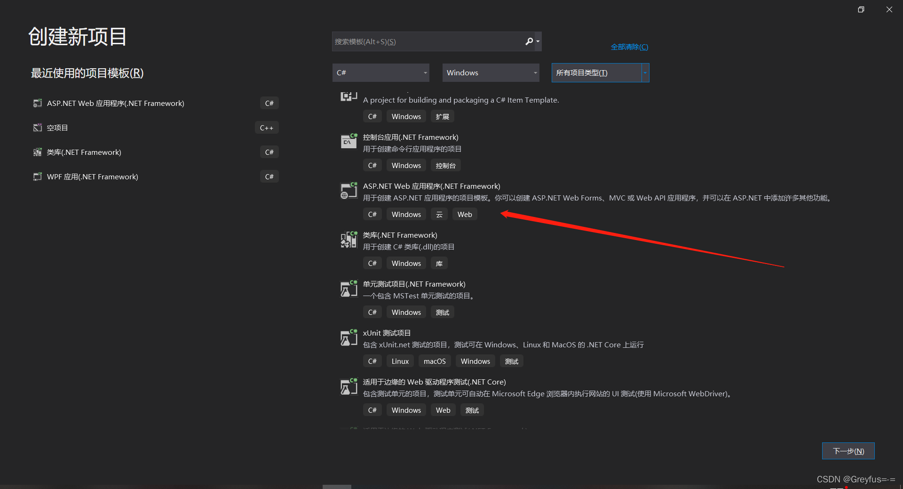
Task: Click ASP.NET Web application list icon
Action: click(x=349, y=190)
